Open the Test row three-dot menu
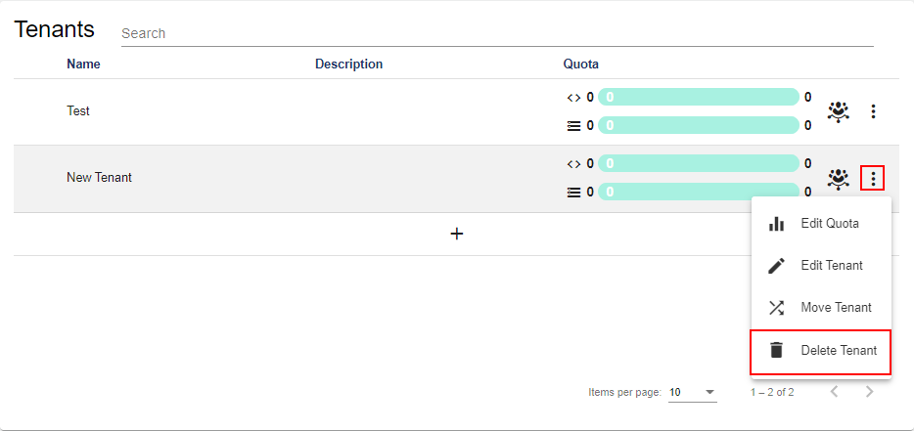The width and height of the screenshot is (914, 431). [873, 111]
